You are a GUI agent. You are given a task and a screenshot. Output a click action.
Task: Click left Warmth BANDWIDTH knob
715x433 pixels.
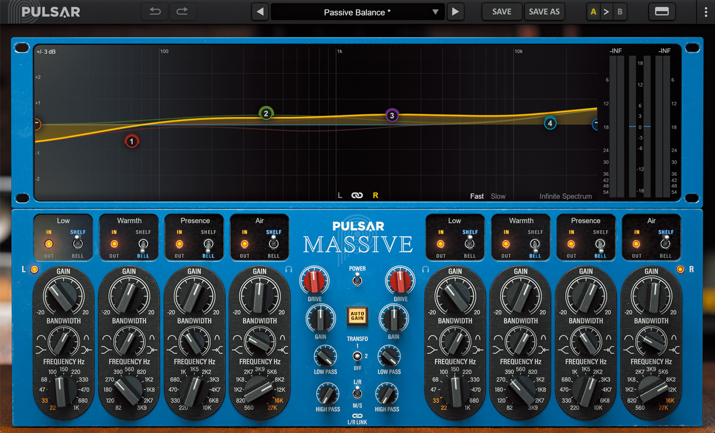point(129,342)
